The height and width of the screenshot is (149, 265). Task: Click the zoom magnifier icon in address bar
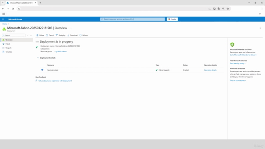(223, 9)
